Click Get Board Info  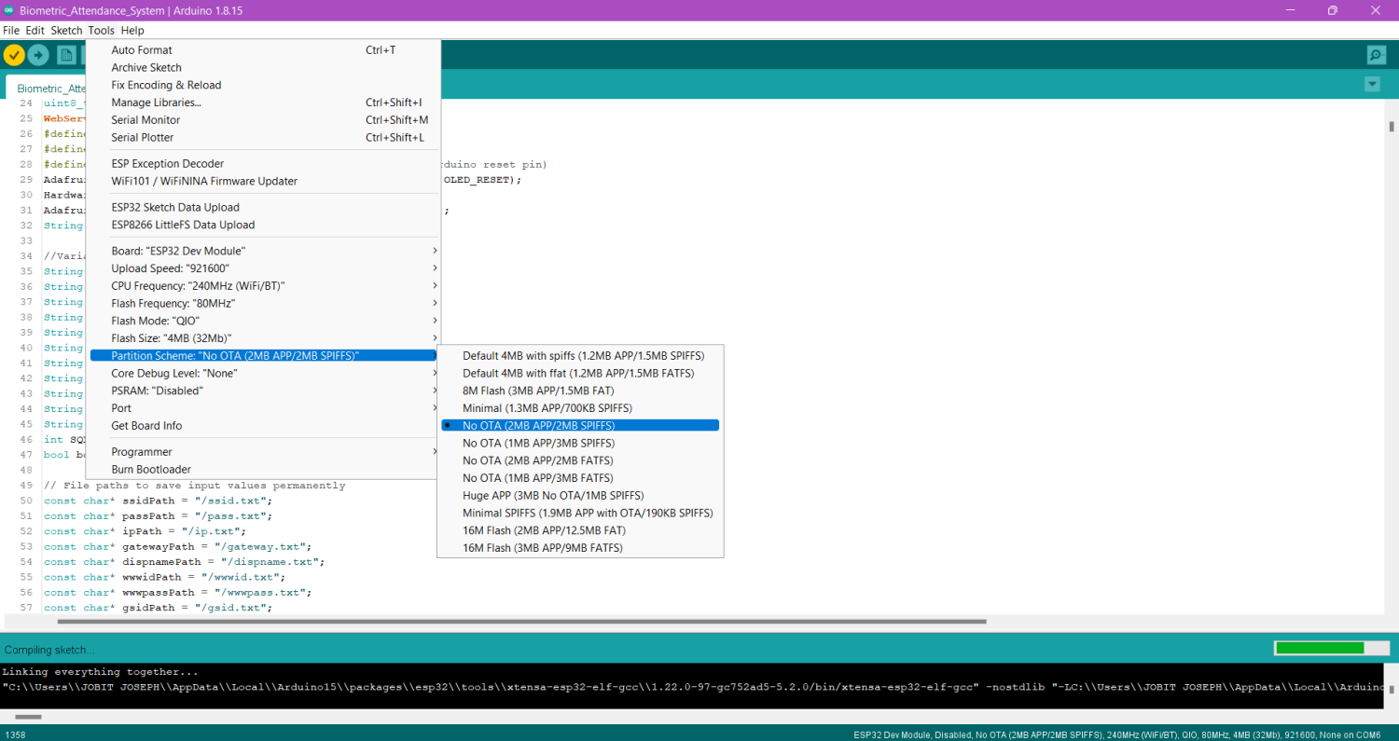click(146, 426)
